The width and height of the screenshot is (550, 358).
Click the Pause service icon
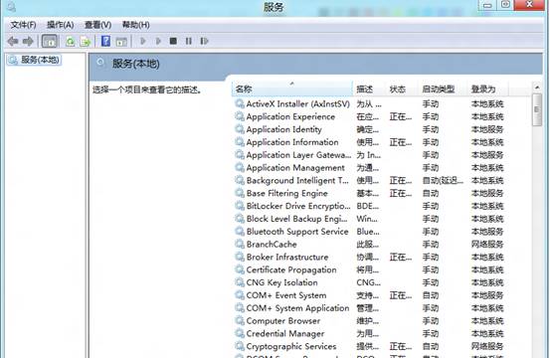click(x=189, y=41)
